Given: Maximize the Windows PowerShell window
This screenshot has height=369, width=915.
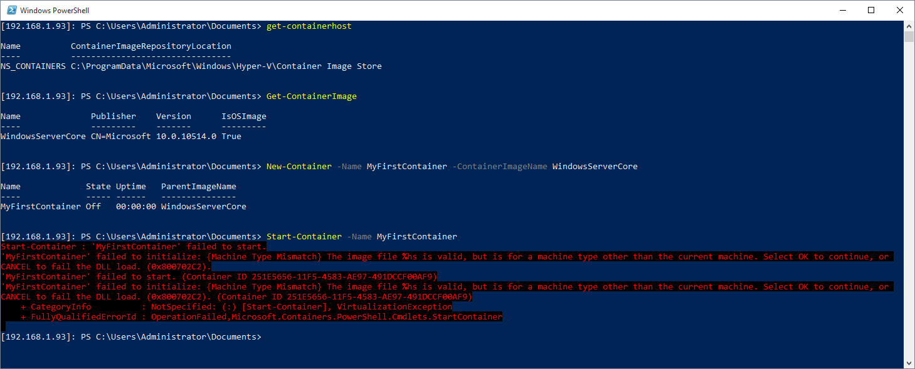Looking at the screenshot, I should point(871,10).
